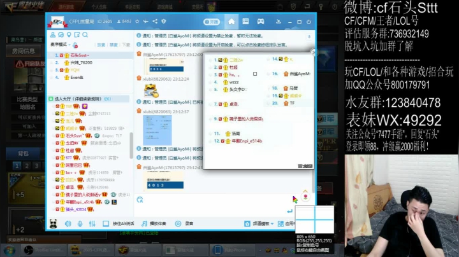Screen dimensions: 459x257
Task: Open the channel avatar logo
Action: pos(57,22)
